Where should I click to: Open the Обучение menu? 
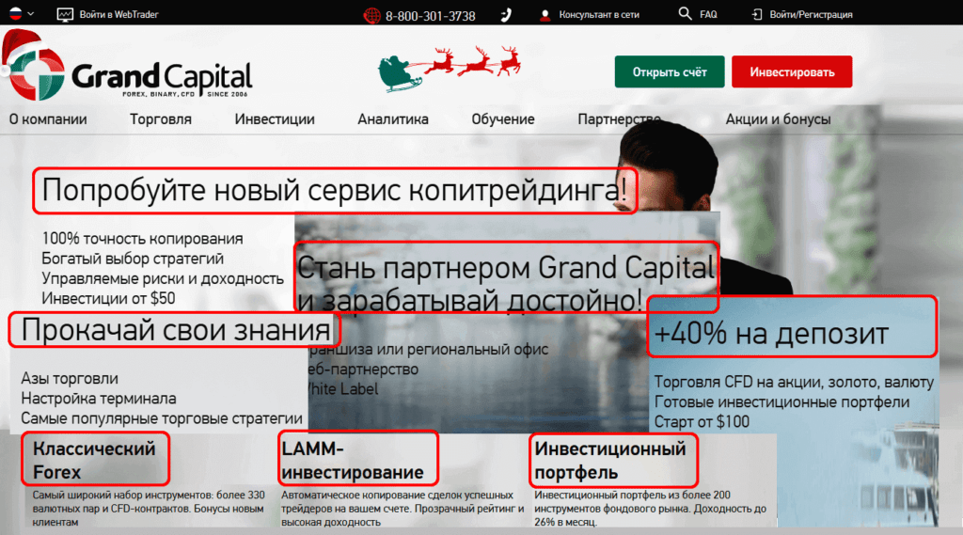pos(503,119)
